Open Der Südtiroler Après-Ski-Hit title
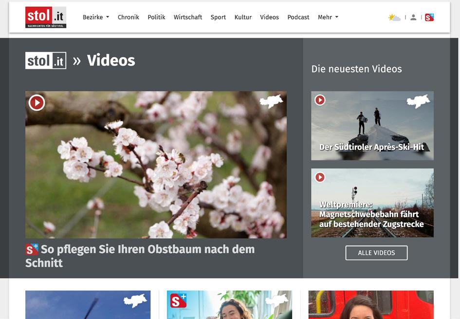The height and width of the screenshot is (319, 460). tap(372, 147)
